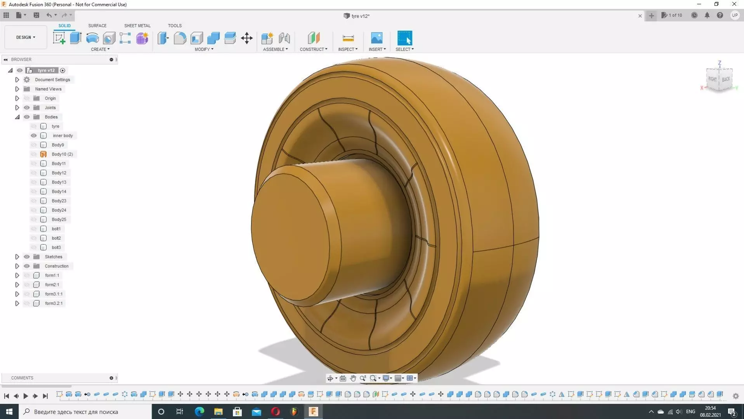Expand the form1:1 component
This screenshot has height=419, width=744.
point(17,275)
